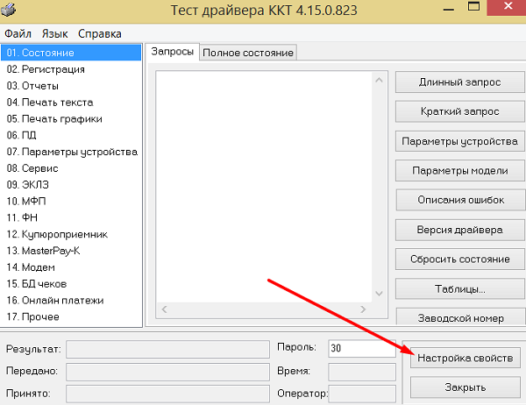Click Сбросить состояние button
This screenshot has height=405, width=526.
[460, 259]
